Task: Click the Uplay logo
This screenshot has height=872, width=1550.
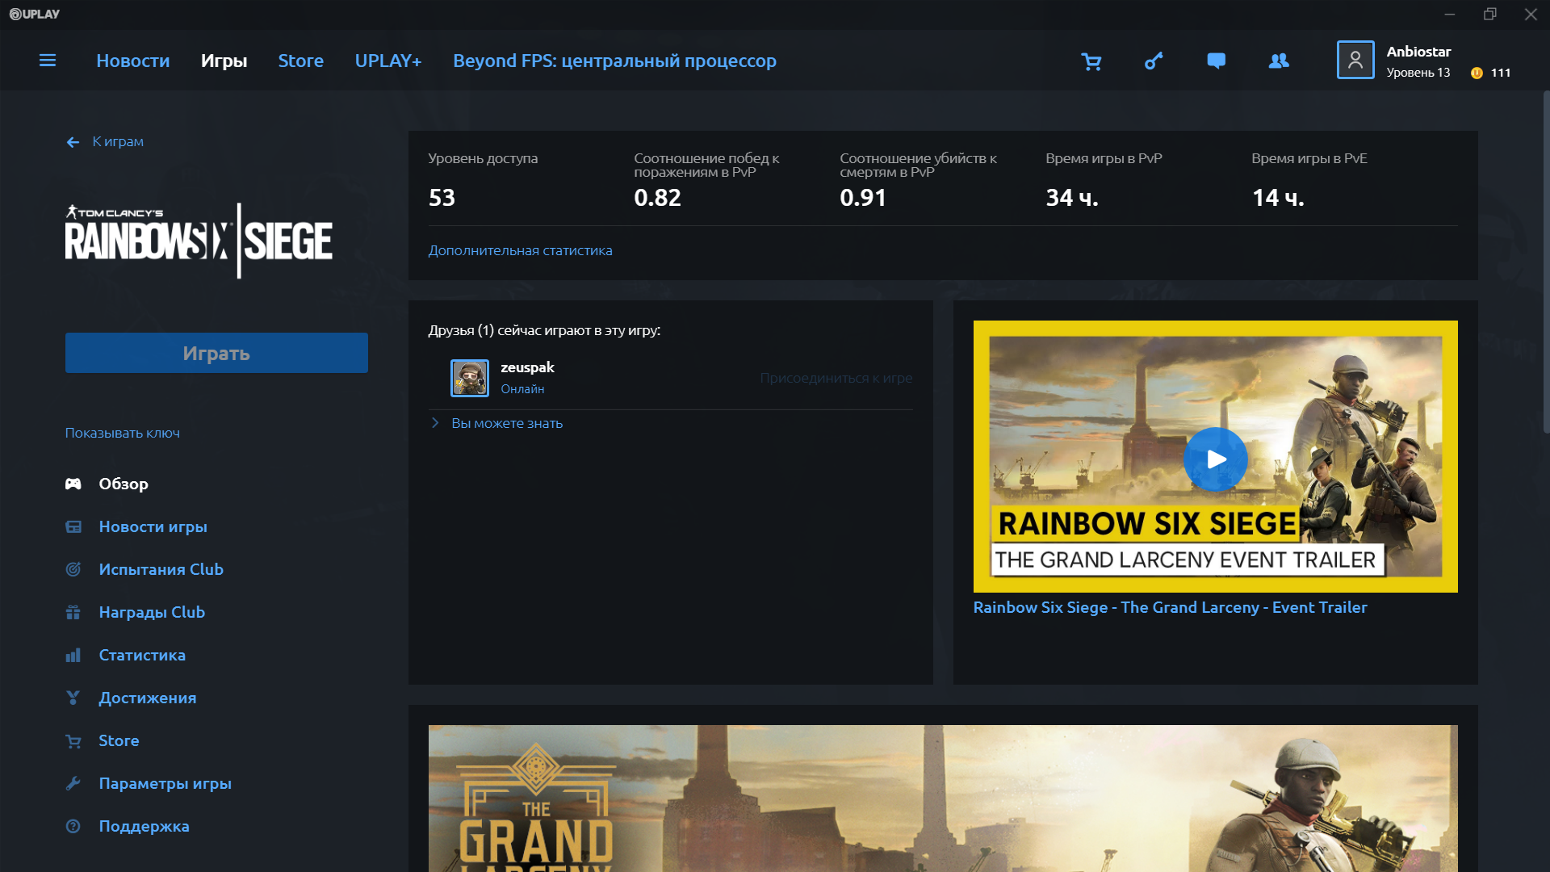Action: click(x=35, y=14)
